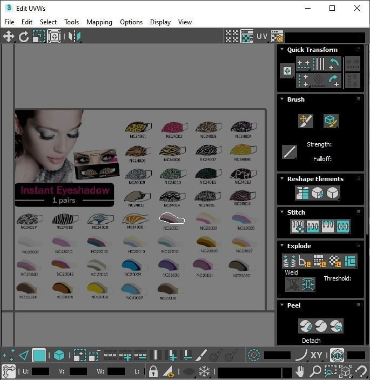370x380 pixels.
Task: Toggle Select By Element cube button
Action: point(59,356)
